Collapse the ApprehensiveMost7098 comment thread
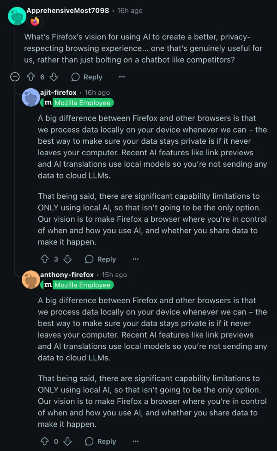The image size is (277, 451). click(15, 77)
